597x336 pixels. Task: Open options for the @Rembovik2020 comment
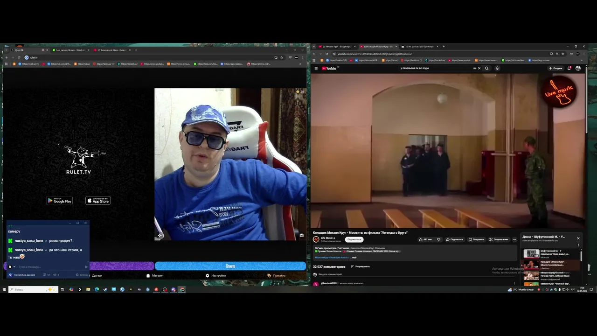[x=514, y=283]
